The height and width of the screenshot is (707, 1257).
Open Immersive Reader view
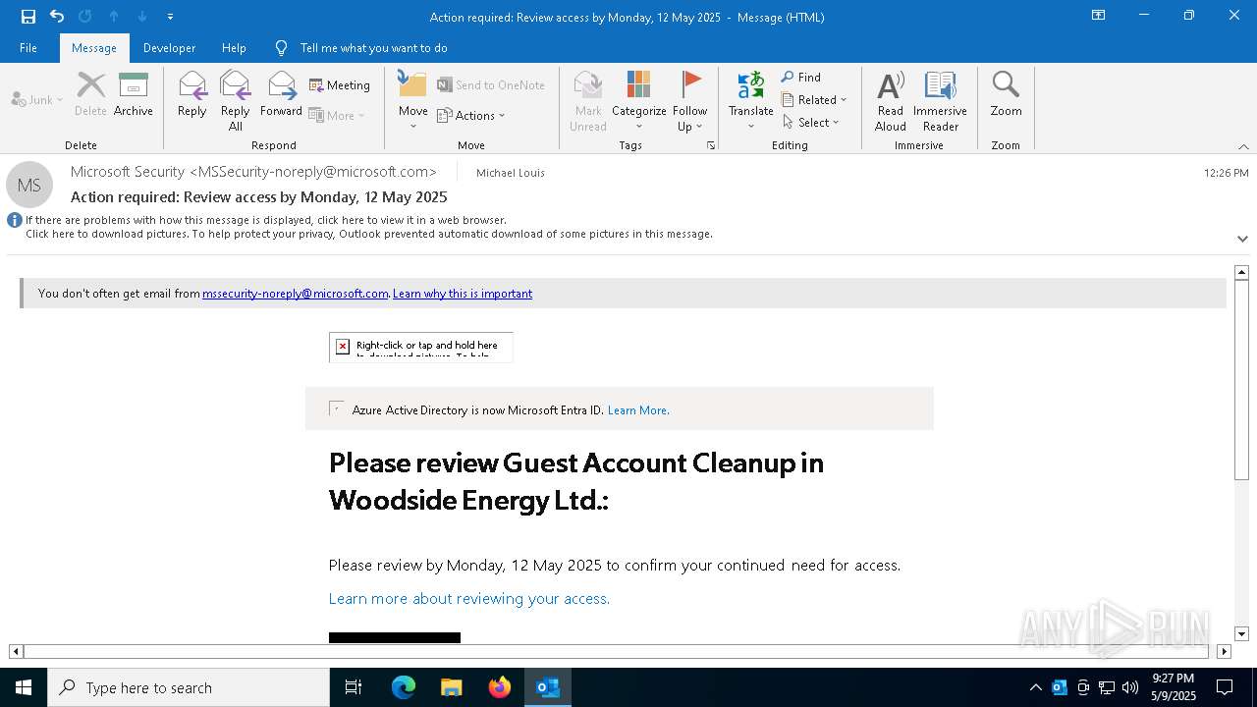tap(941, 101)
